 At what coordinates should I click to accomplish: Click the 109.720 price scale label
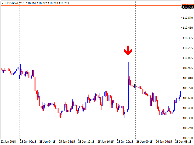[x=188, y=88]
